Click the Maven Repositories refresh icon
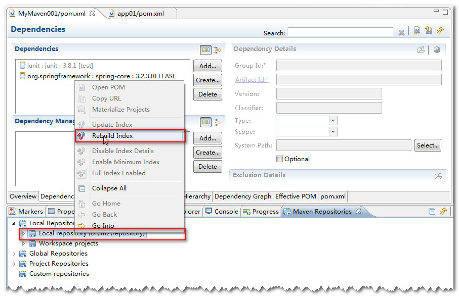Viewport: 459px width, 300px height. point(443,212)
